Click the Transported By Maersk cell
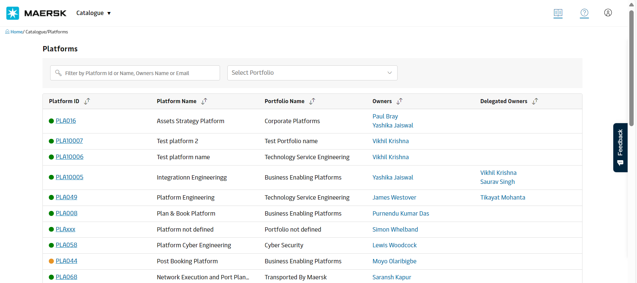 click(x=296, y=277)
